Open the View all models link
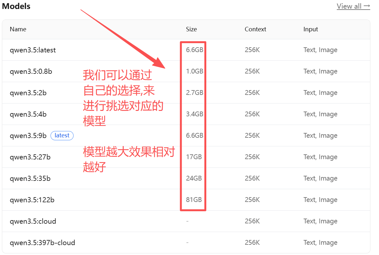Image resolution: width=379 pixels, height=255 pixels. 353,6
